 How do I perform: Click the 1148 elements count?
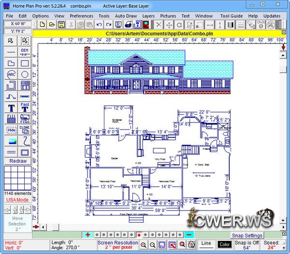click(x=18, y=194)
